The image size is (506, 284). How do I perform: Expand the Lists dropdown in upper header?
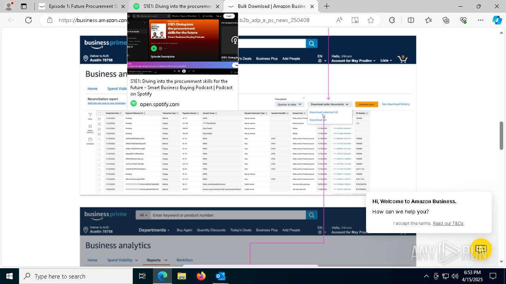(386, 60)
